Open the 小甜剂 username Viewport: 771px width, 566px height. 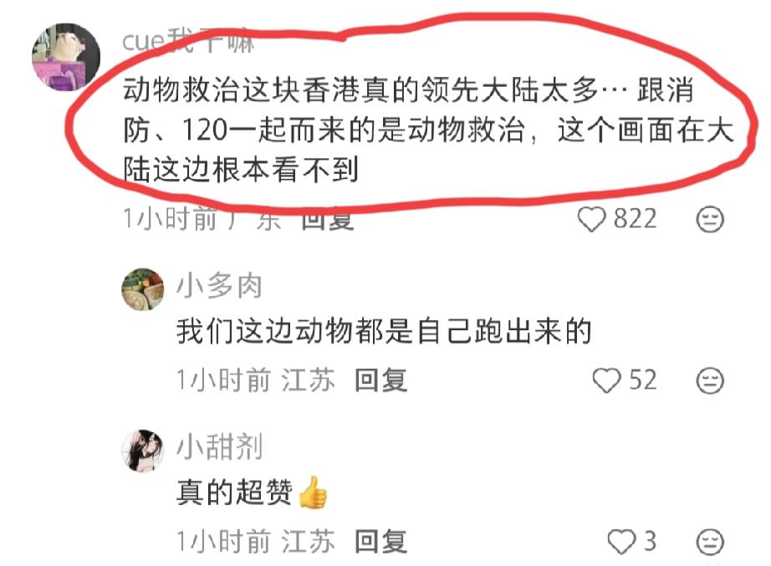click(219, 447)
